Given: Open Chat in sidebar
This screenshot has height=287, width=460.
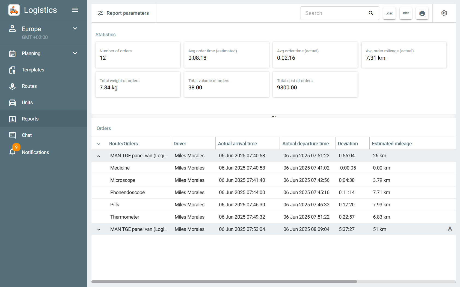Looking at the screenshot, I should pos(44,135).
